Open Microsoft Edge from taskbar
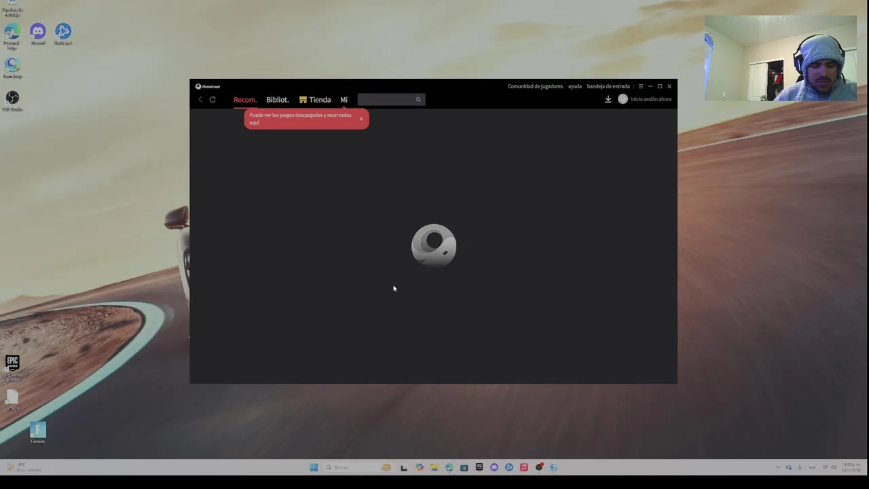Image resolution: width=869 pixels, height=489 pixels. point(449,467)
